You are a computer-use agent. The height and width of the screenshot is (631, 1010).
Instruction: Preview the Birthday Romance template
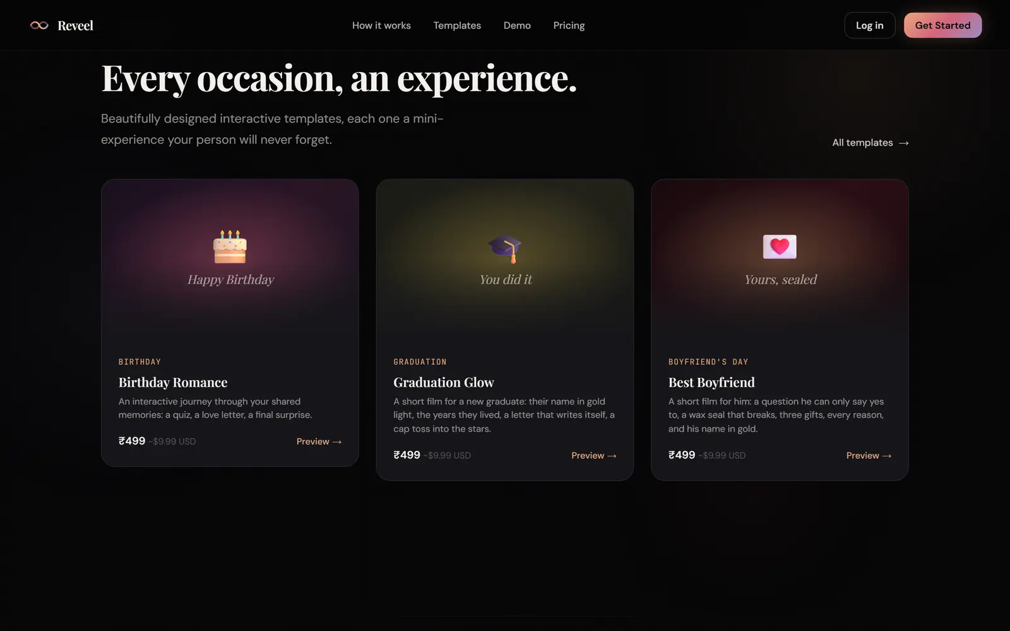pyautogui.click(x=319, y=442)
